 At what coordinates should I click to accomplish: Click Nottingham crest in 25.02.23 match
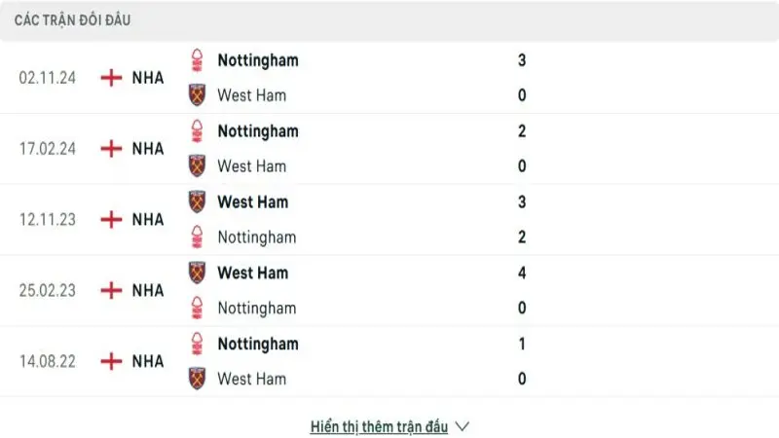coord(198,308)
